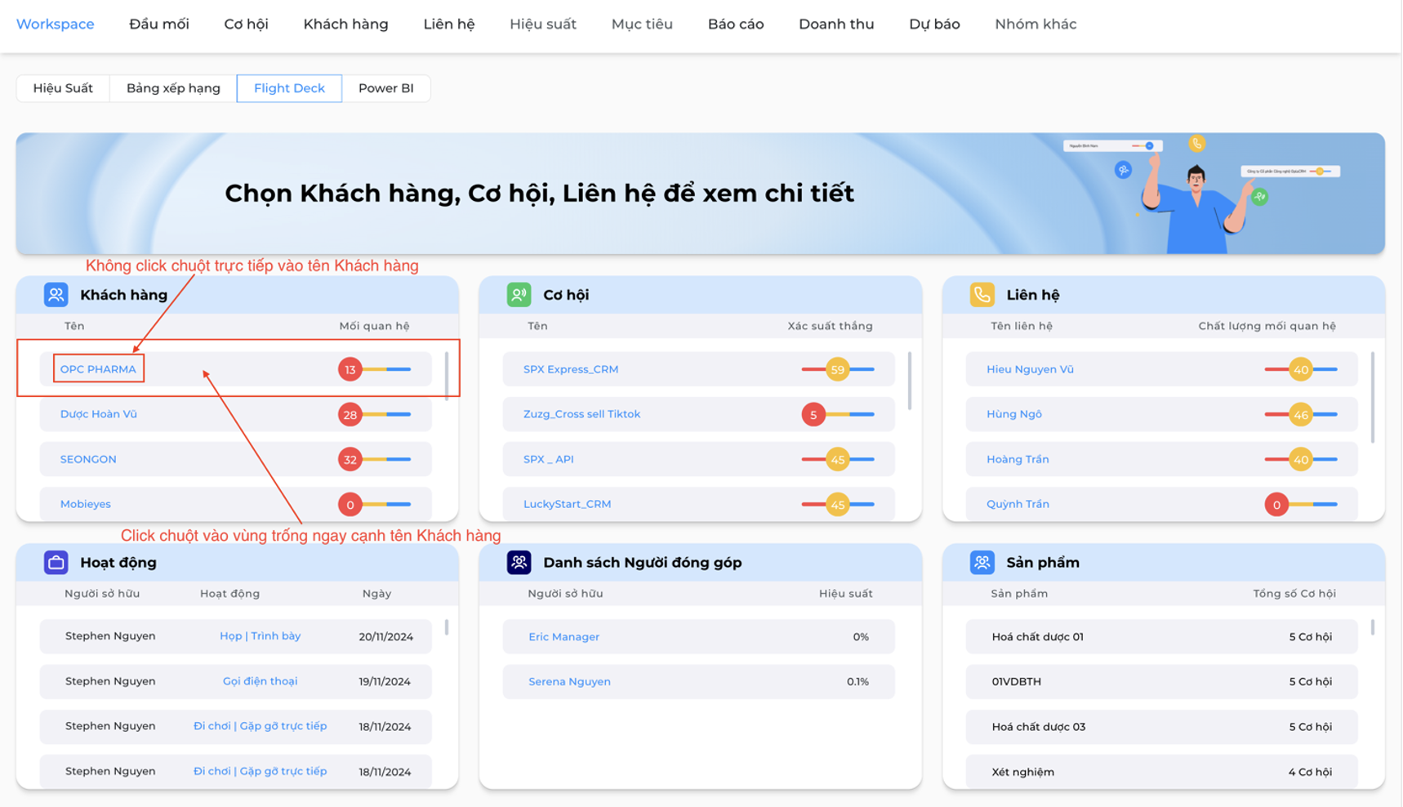Open opportunity SPX _ API

pos(549,459)
